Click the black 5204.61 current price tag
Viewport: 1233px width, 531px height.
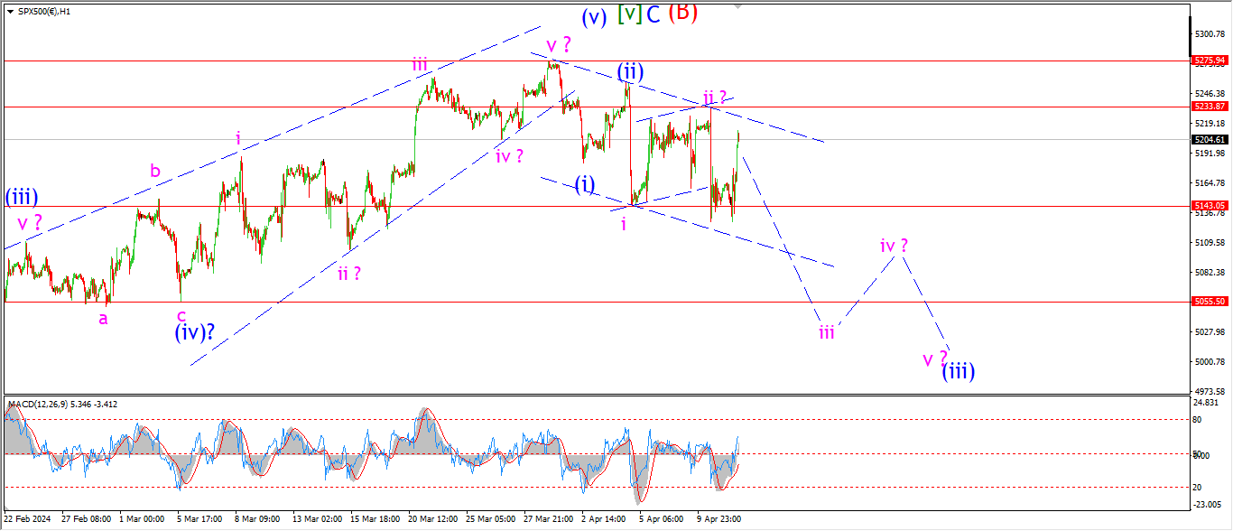[1210, 140]
